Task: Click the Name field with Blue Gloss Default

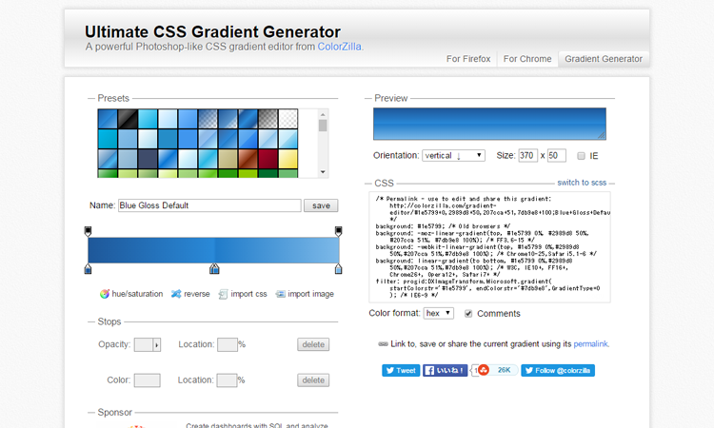Action: pos(209,205)
